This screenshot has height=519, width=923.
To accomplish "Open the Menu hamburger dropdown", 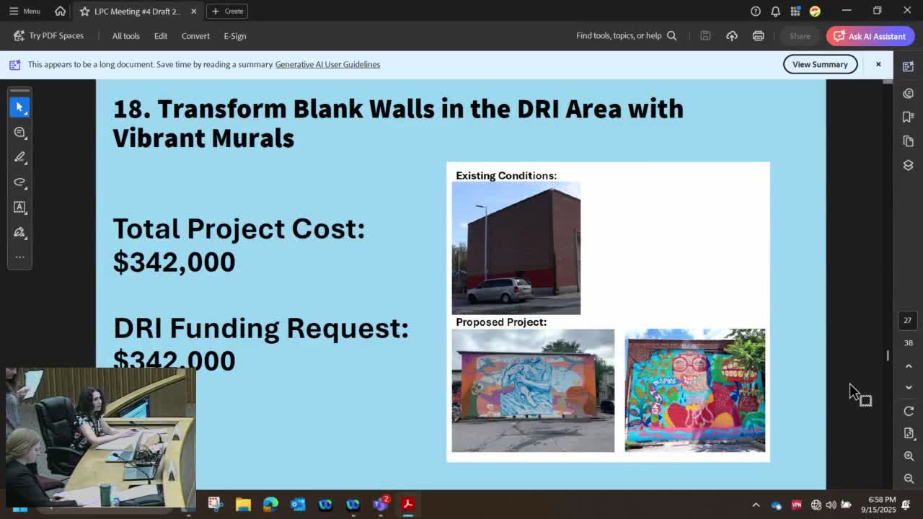I will [25, 11].
